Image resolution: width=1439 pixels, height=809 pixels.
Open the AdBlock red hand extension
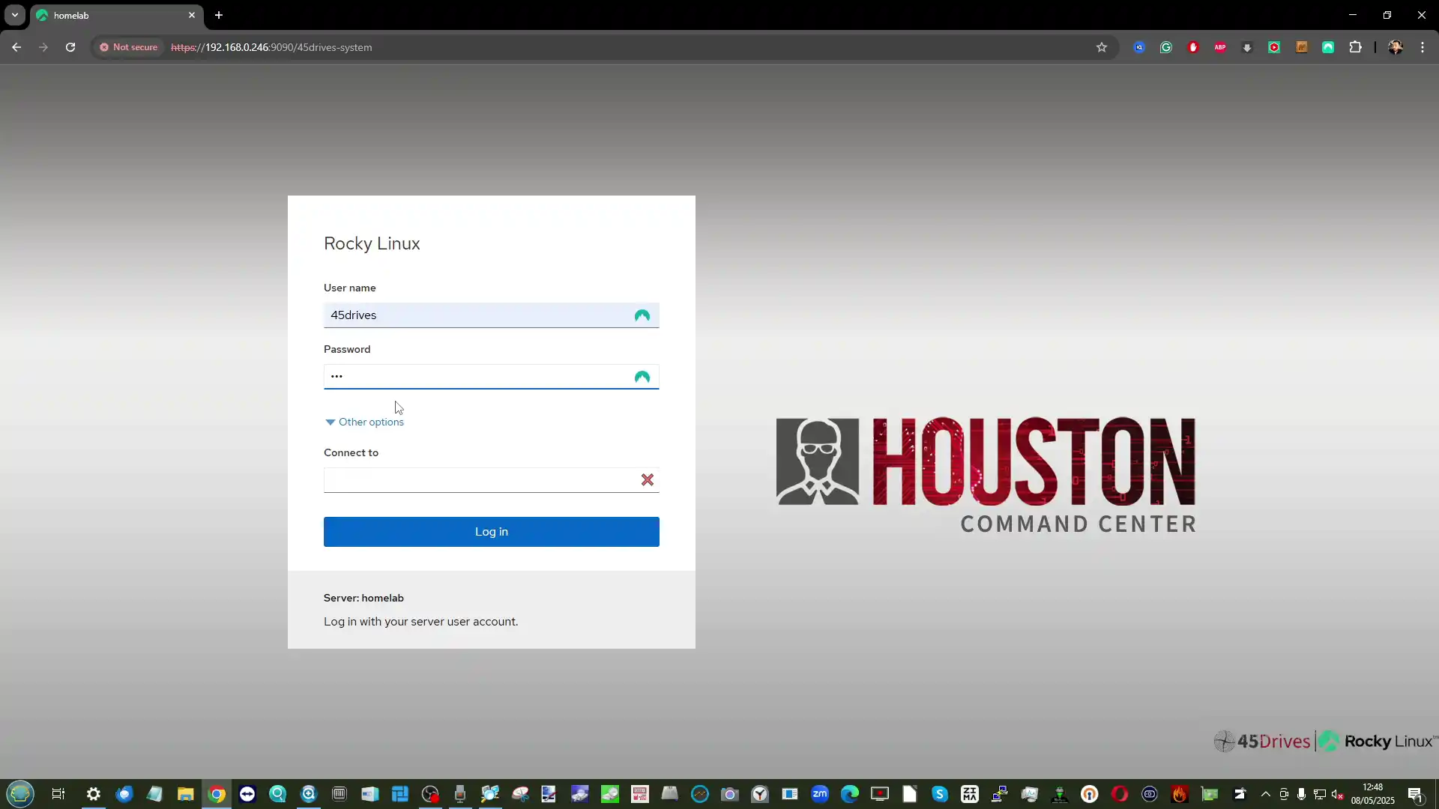1193,47
